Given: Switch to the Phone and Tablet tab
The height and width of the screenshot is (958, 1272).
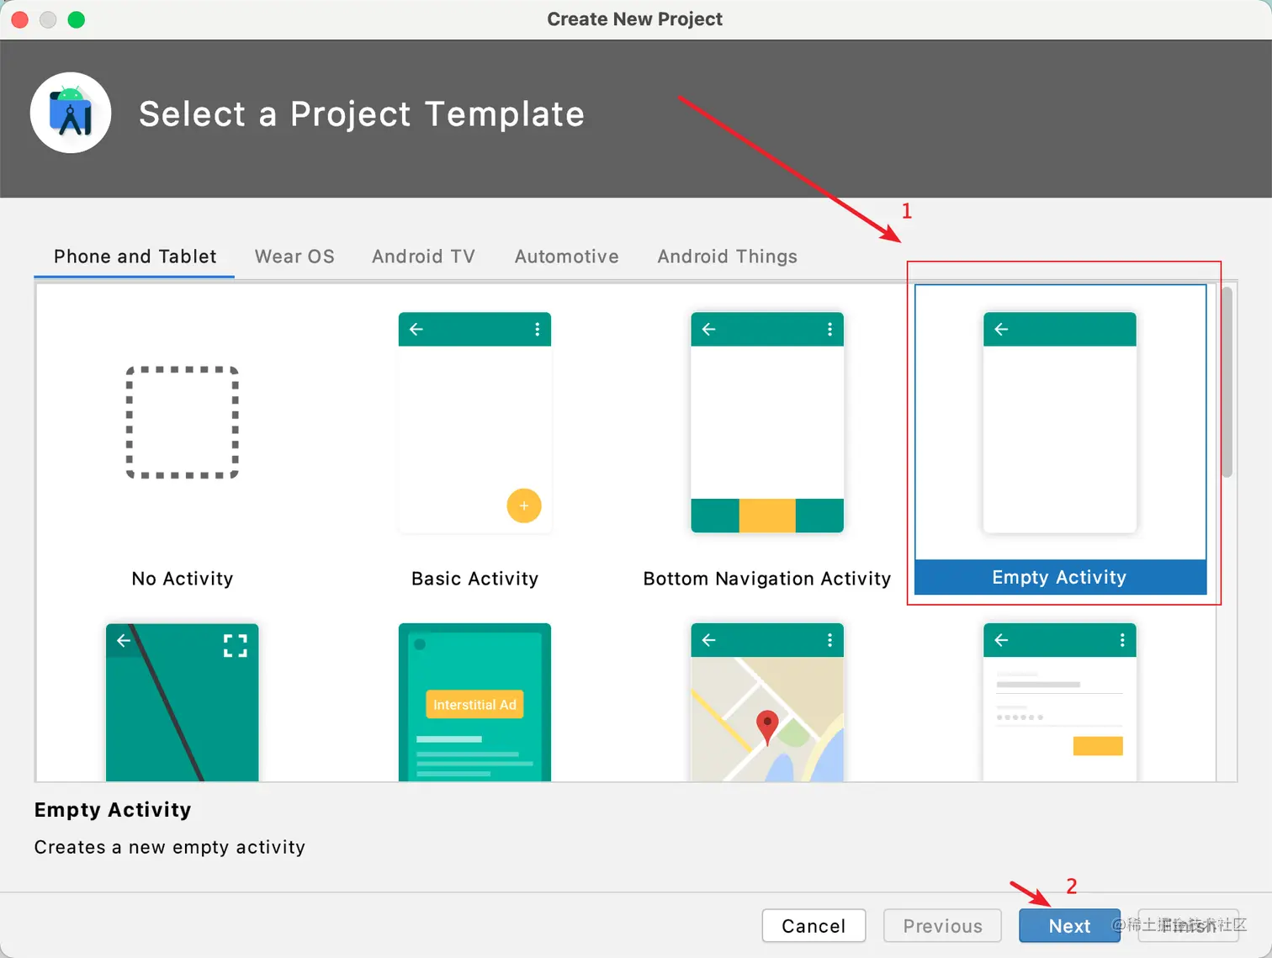Looking at the screenshot, I should [x=135, y=257].
